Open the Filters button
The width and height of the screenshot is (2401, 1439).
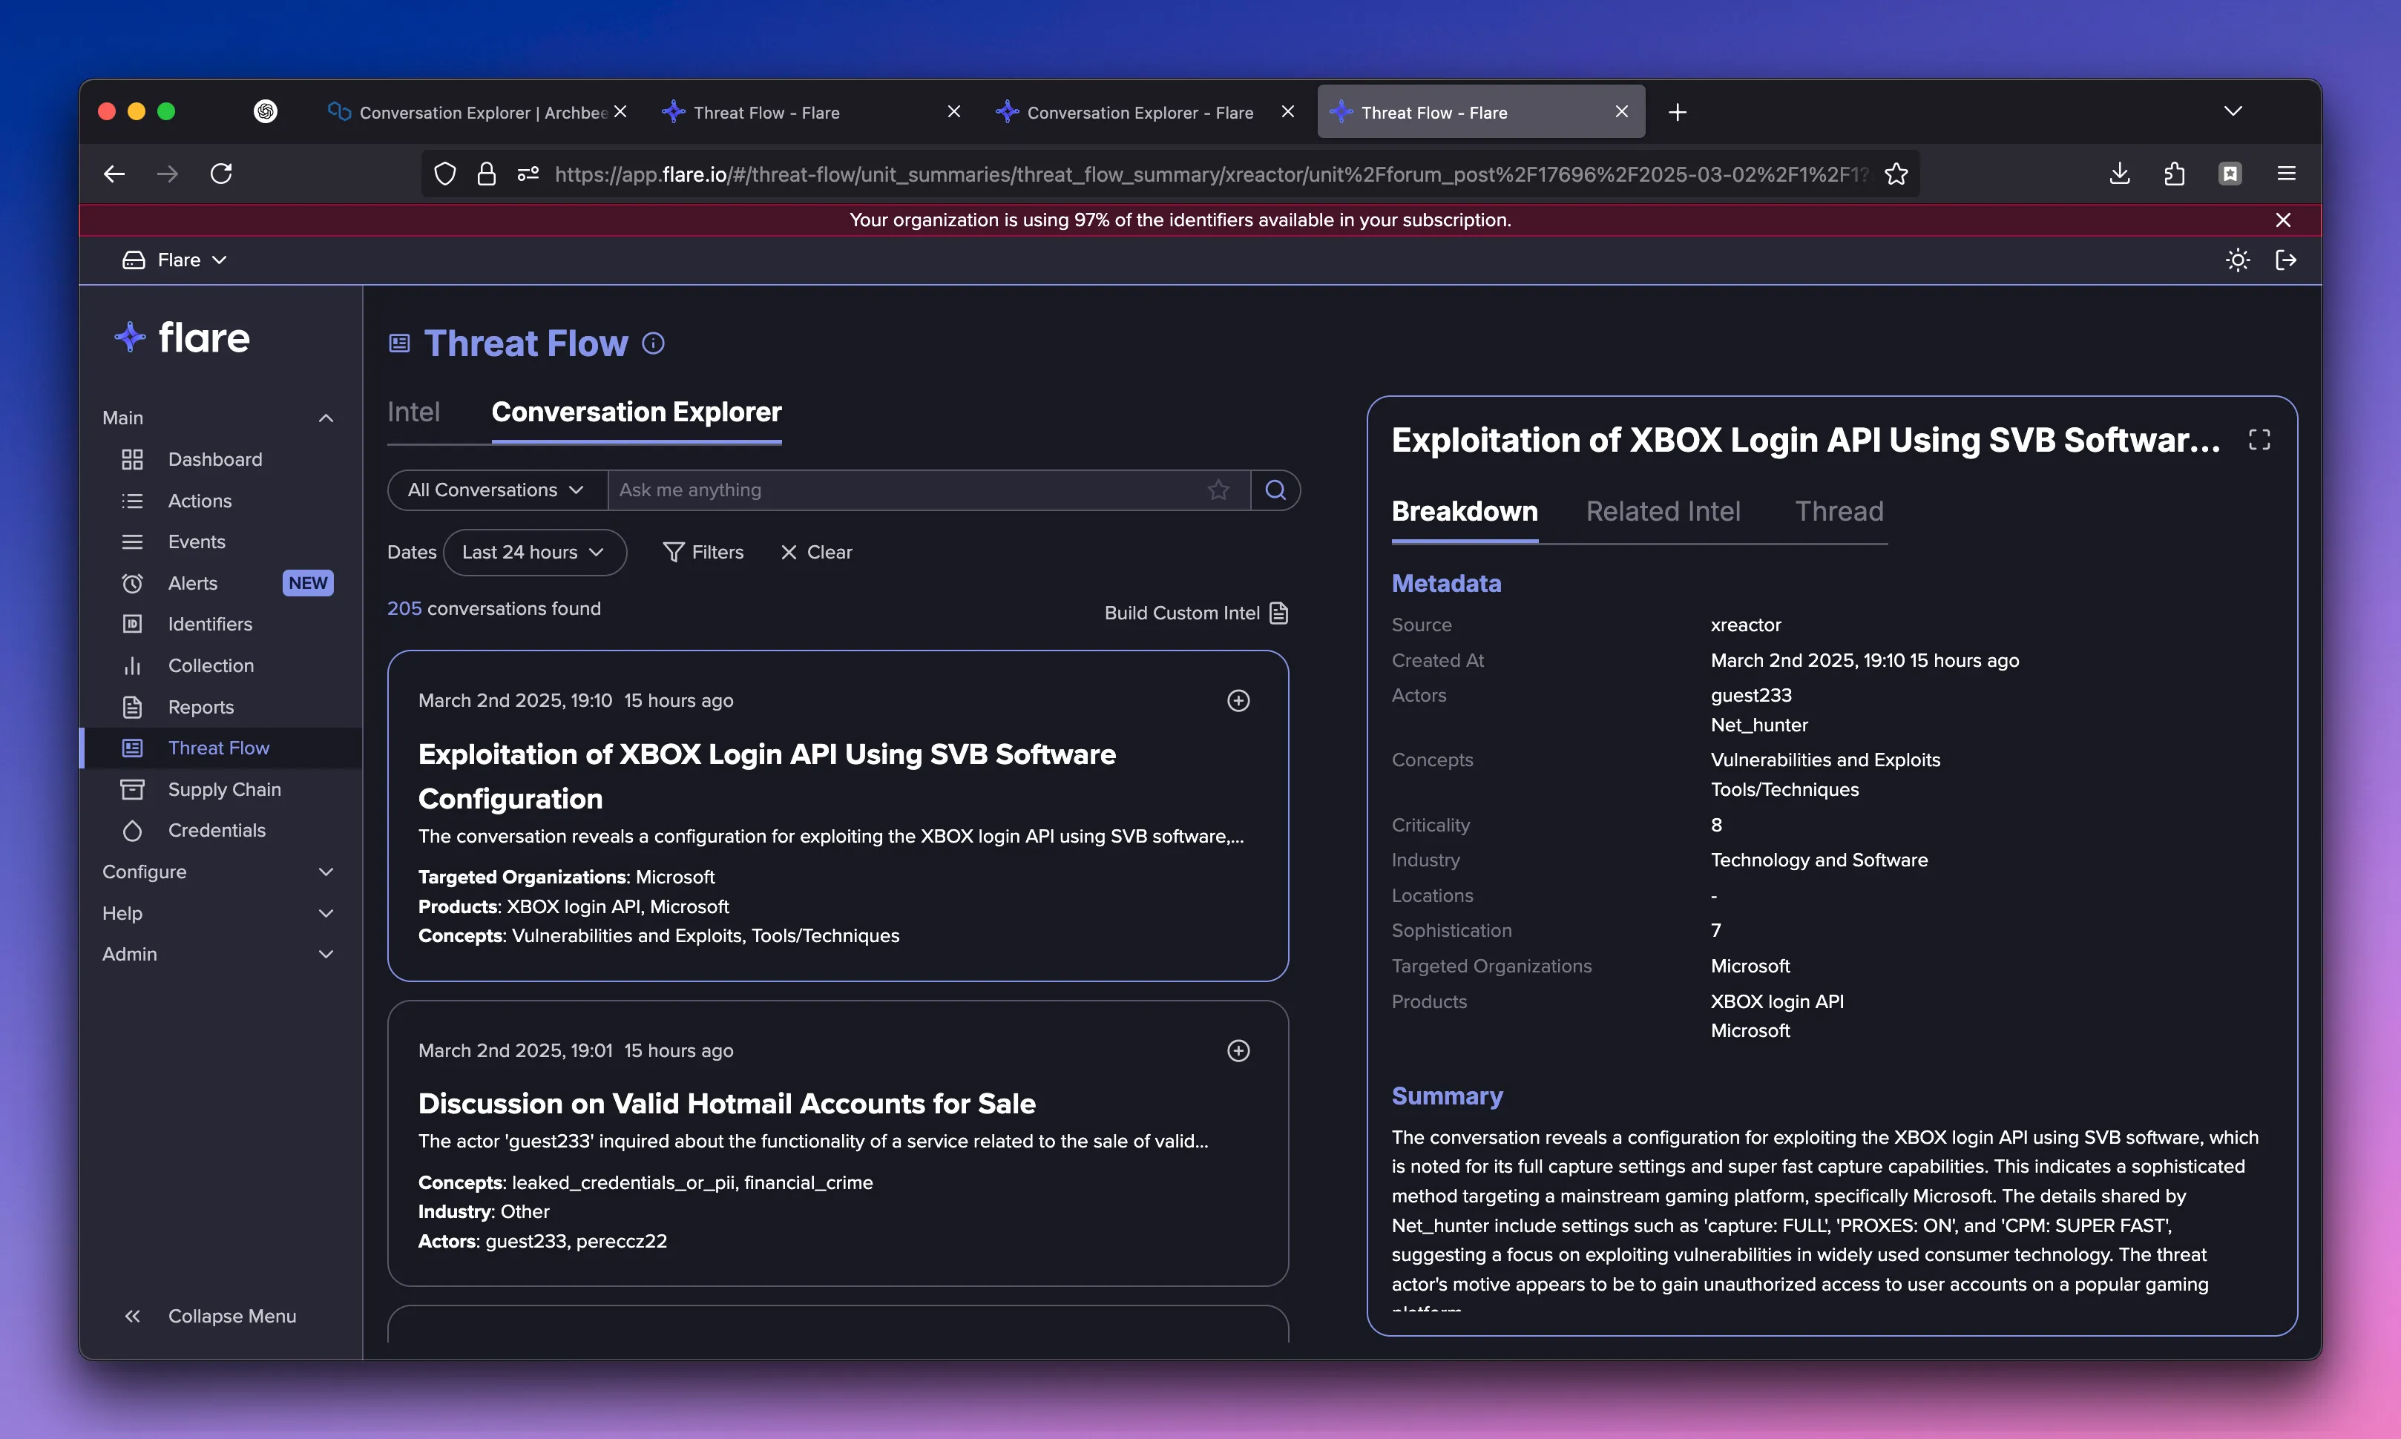coord(703,552)
